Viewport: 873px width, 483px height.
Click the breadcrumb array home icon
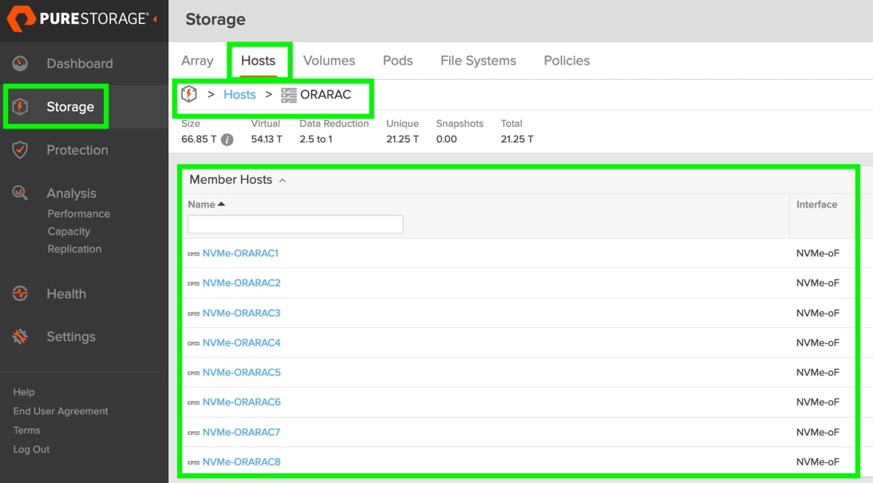[189, 94]
